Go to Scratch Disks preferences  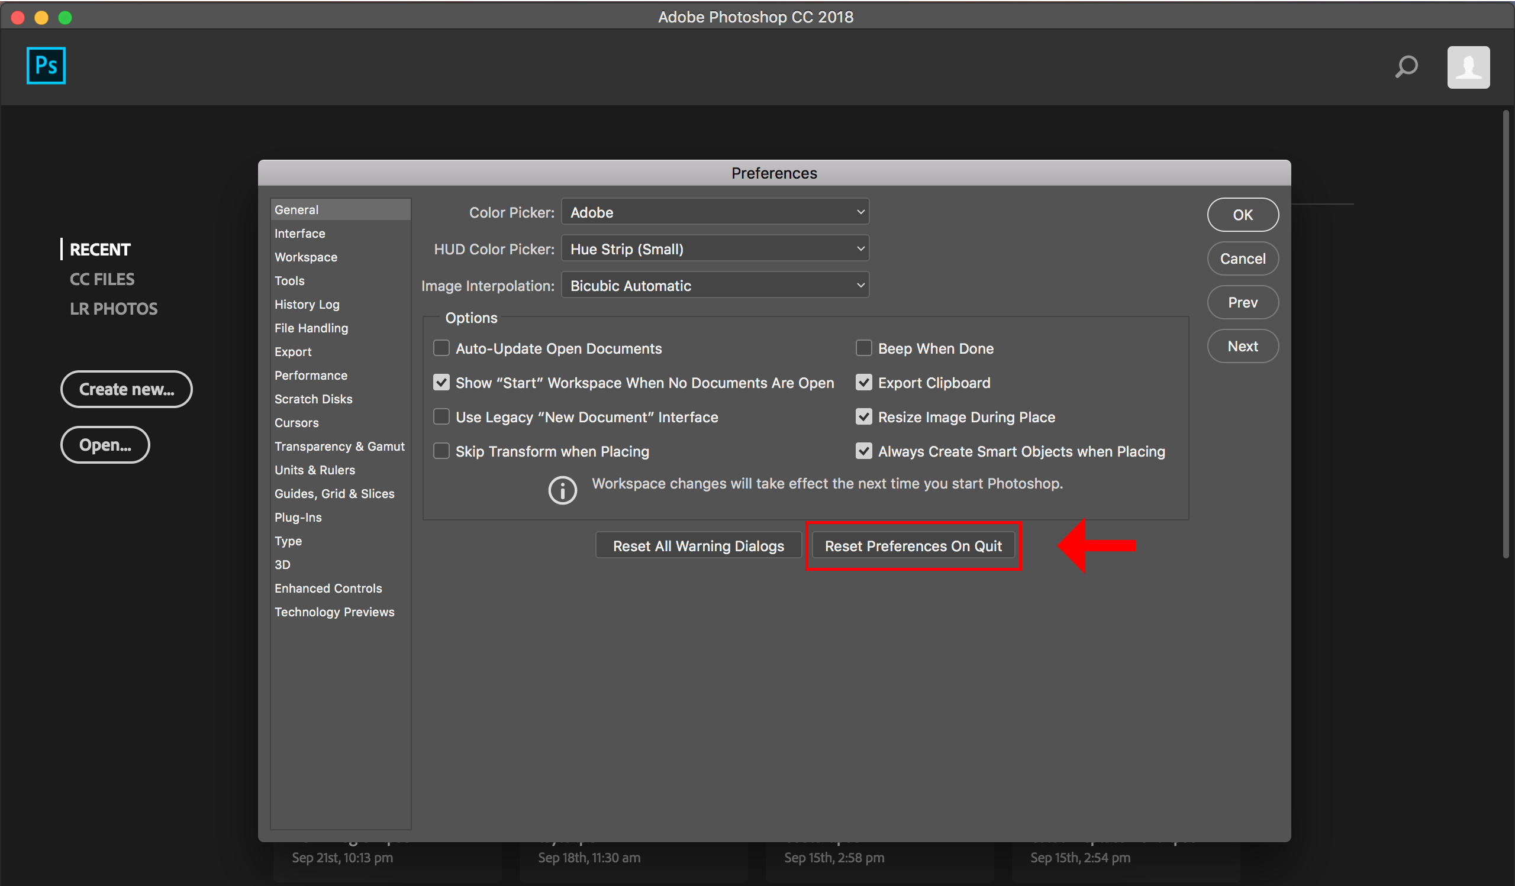[x=340, y=399]
